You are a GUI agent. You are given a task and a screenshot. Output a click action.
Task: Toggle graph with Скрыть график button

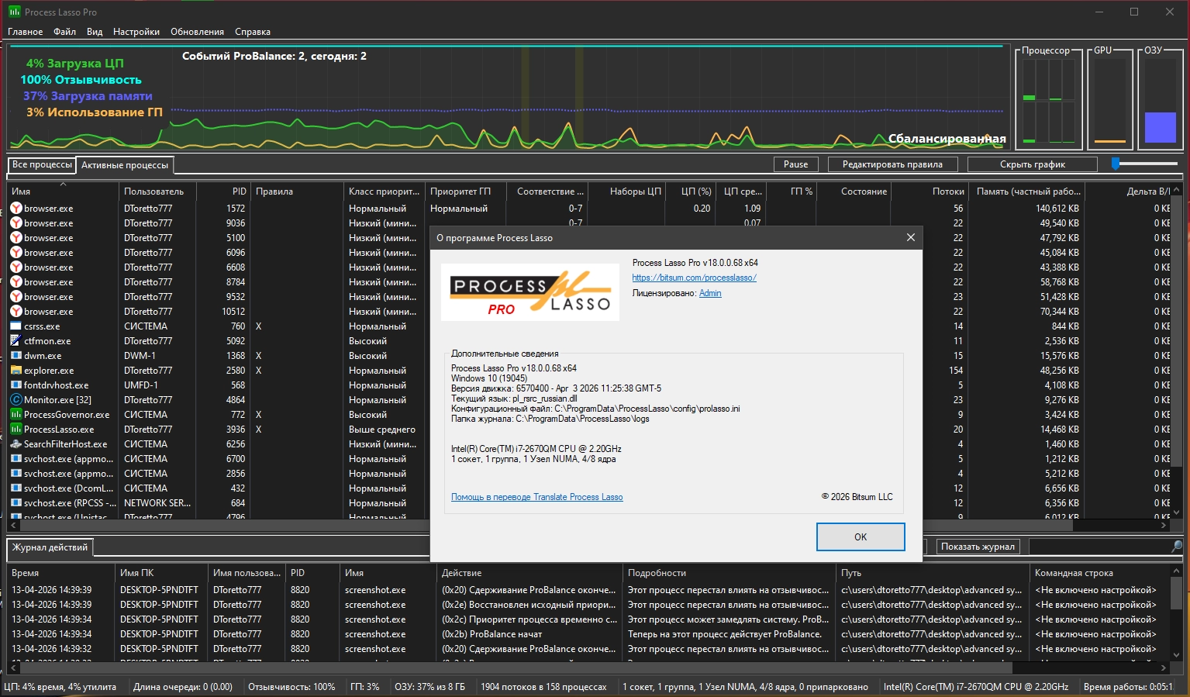pyautogui.click(x=1032, y=164)
